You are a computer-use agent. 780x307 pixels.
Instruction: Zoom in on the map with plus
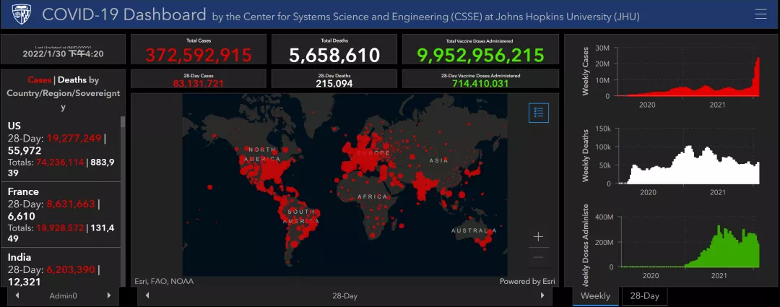pos(538,237)
